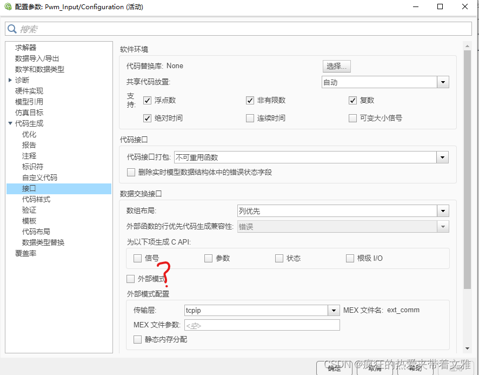Screen dimensions: 479x375
Task: Collapse the 代码生成 section
Action: point(11,123)
